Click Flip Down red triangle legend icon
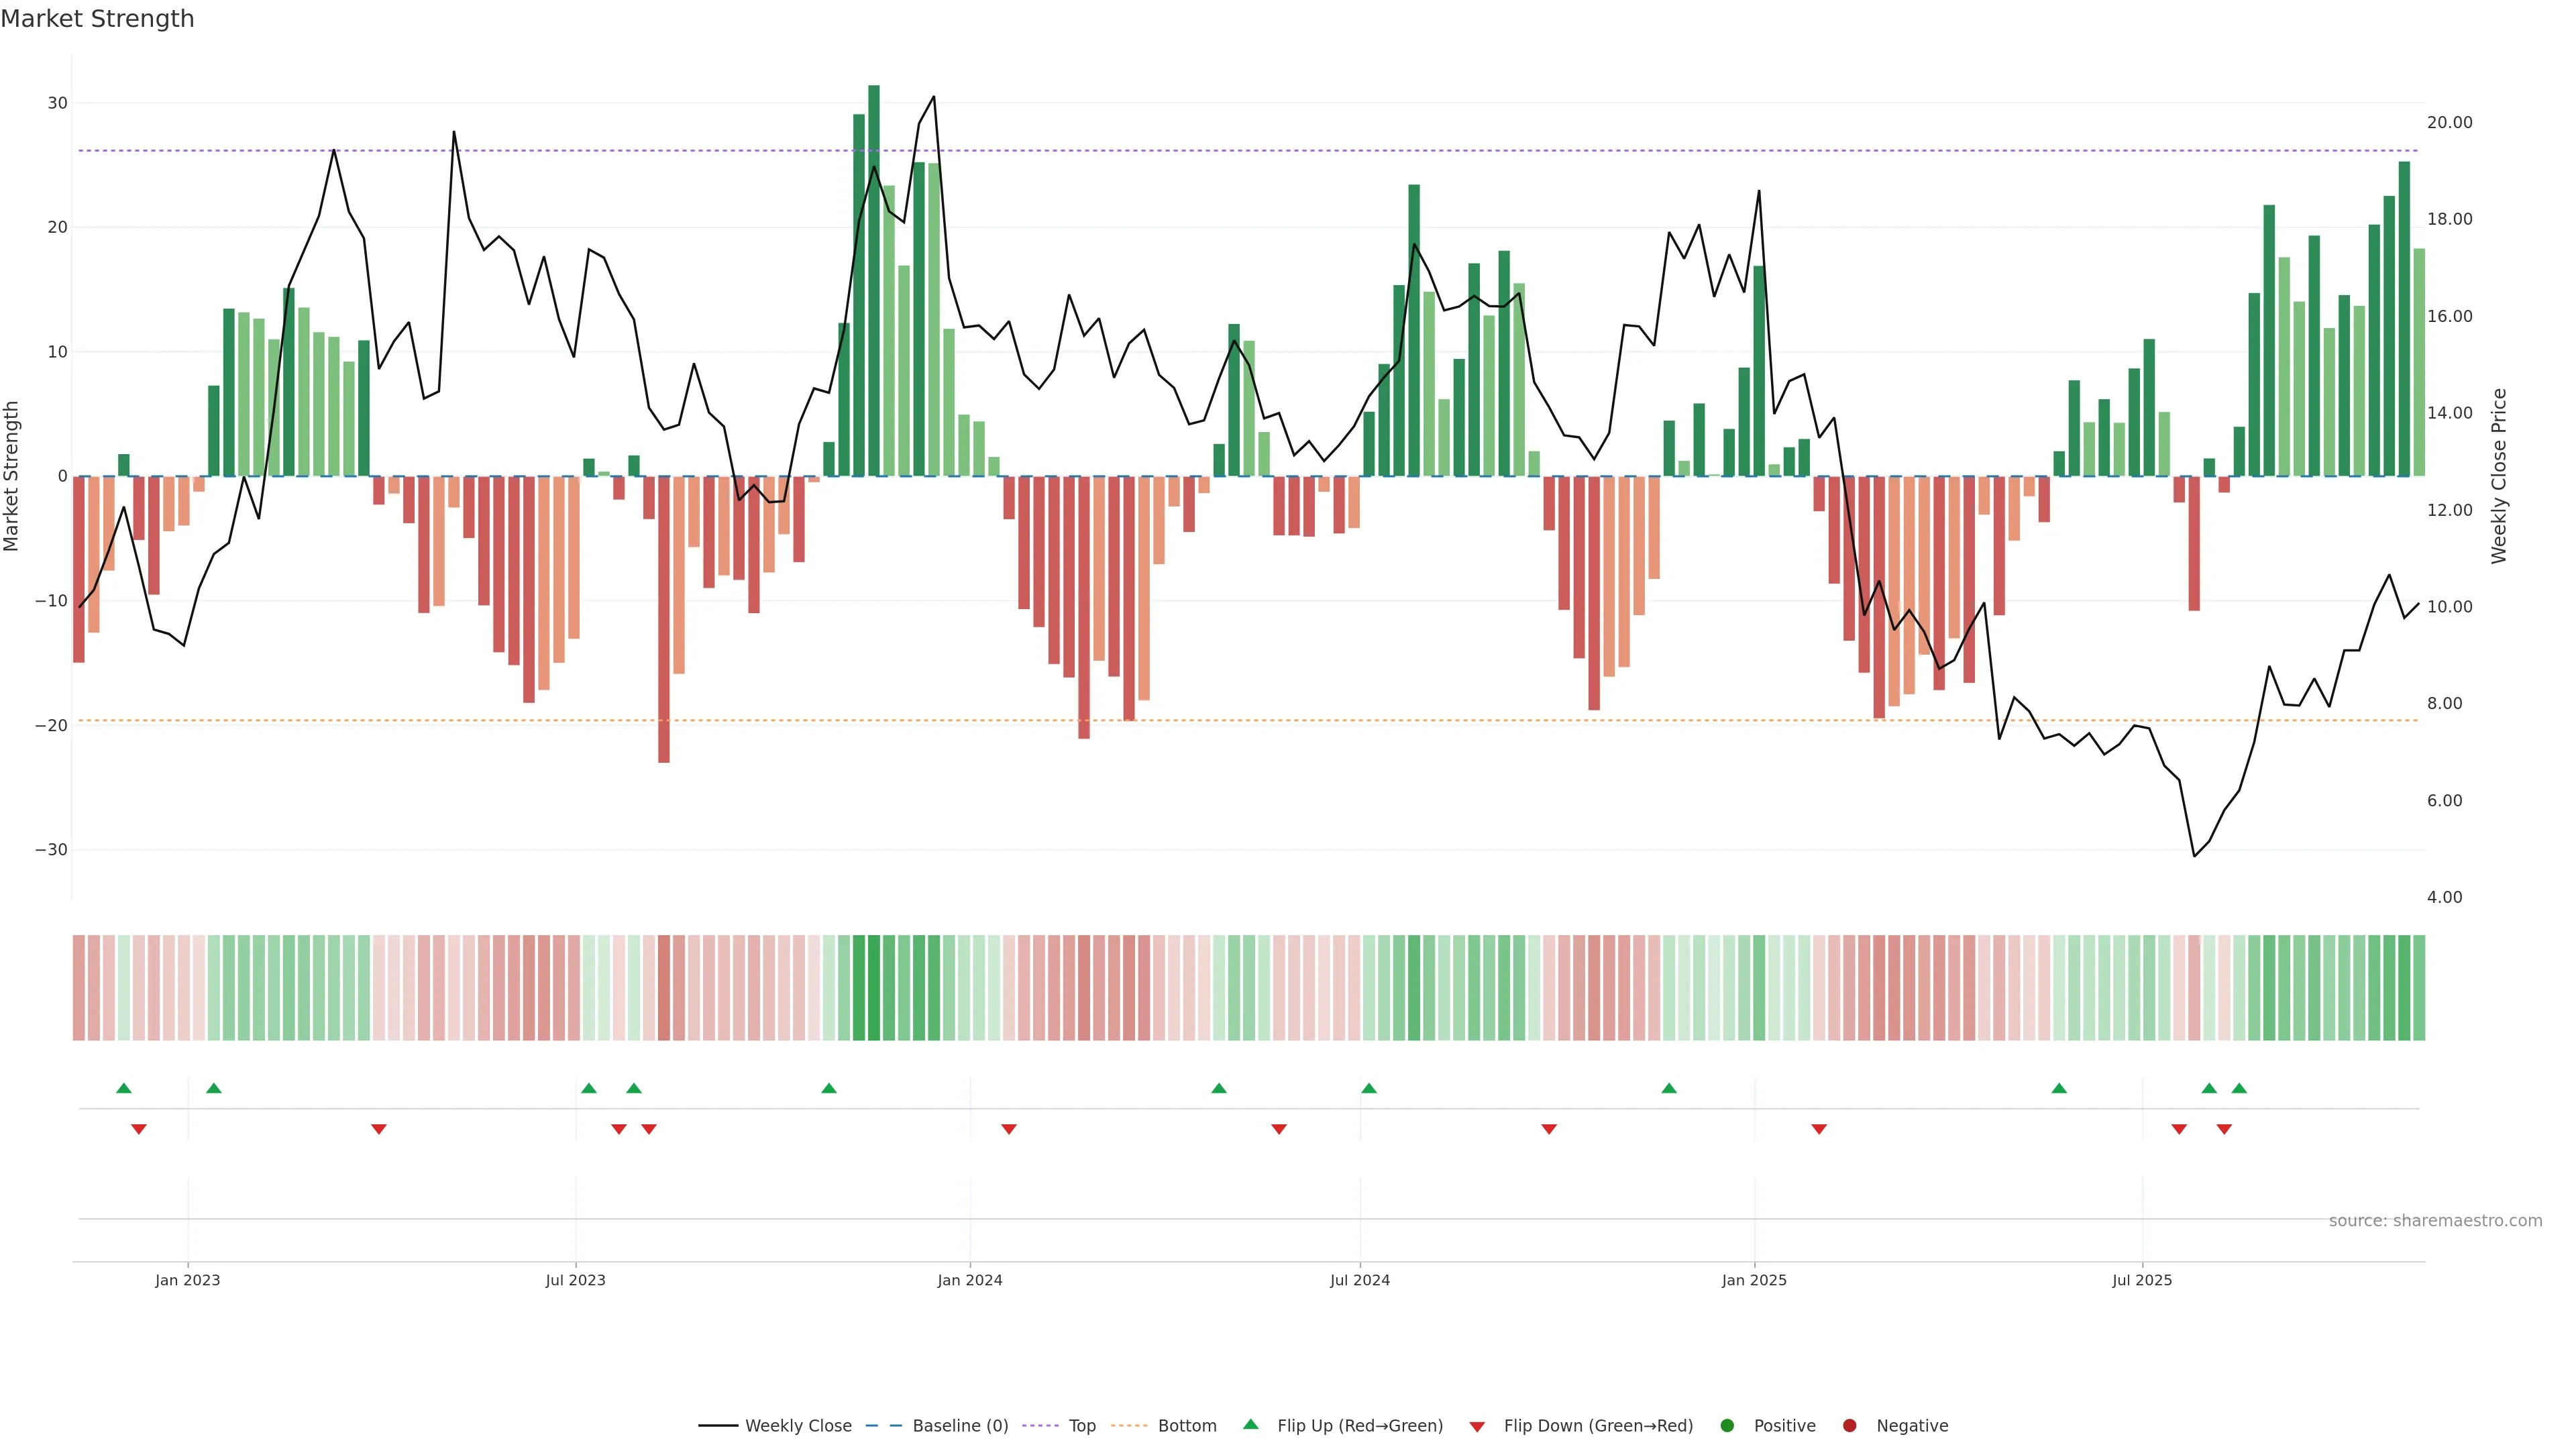The height and width of the screenshot is (1449, 2576). (1477, 1427)
